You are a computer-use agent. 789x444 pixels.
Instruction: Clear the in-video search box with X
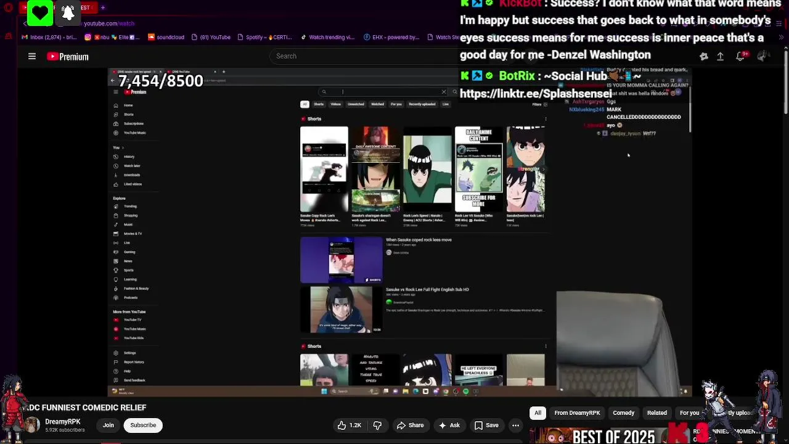pos(444,92)
